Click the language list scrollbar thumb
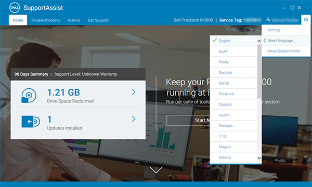Viewport: 312px width, 187px height. (x=259, y=71)
